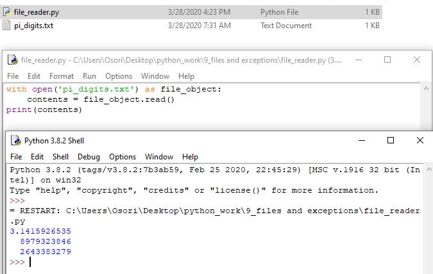Image resolution: width=433 pixels, height=274 pixels.
Task: Close the file_reader.py editor window
Action: pyautogui.click(x=417, y=60)
